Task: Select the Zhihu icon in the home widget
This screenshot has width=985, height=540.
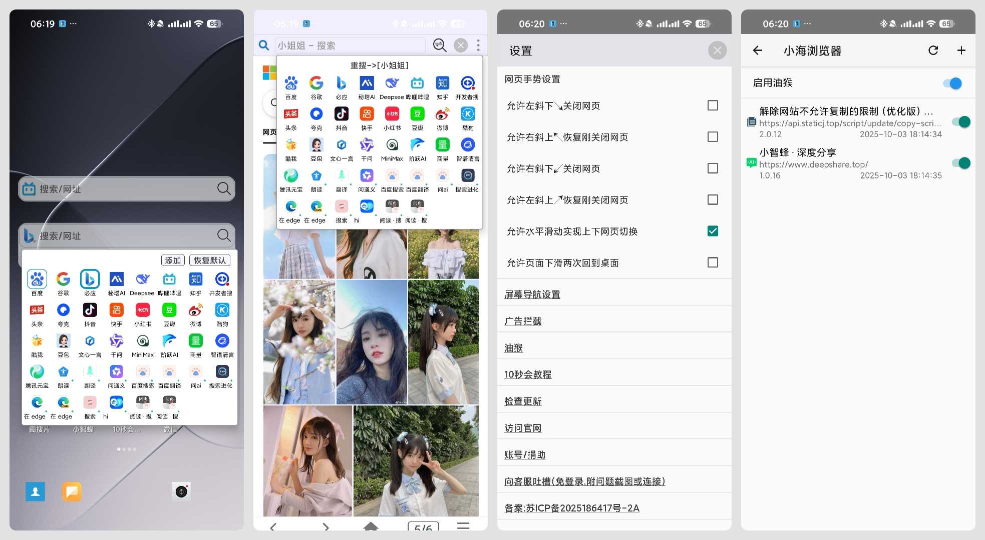Action: [x=196, y=279]
